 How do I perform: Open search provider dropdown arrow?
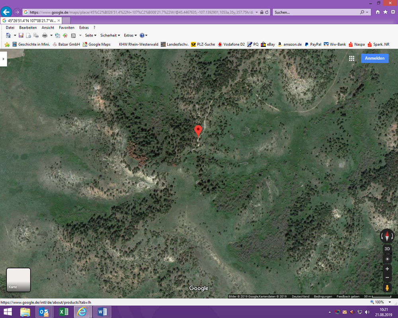click(x=367, y=12)
